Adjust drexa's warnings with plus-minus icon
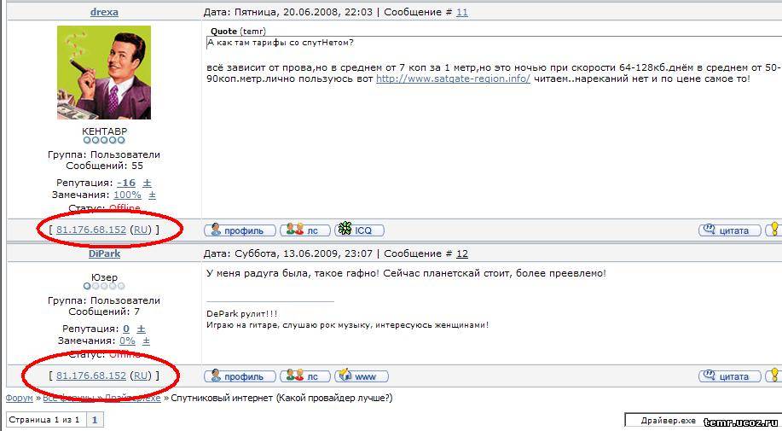This screenshot has height=431, width=782. (152, 195)
